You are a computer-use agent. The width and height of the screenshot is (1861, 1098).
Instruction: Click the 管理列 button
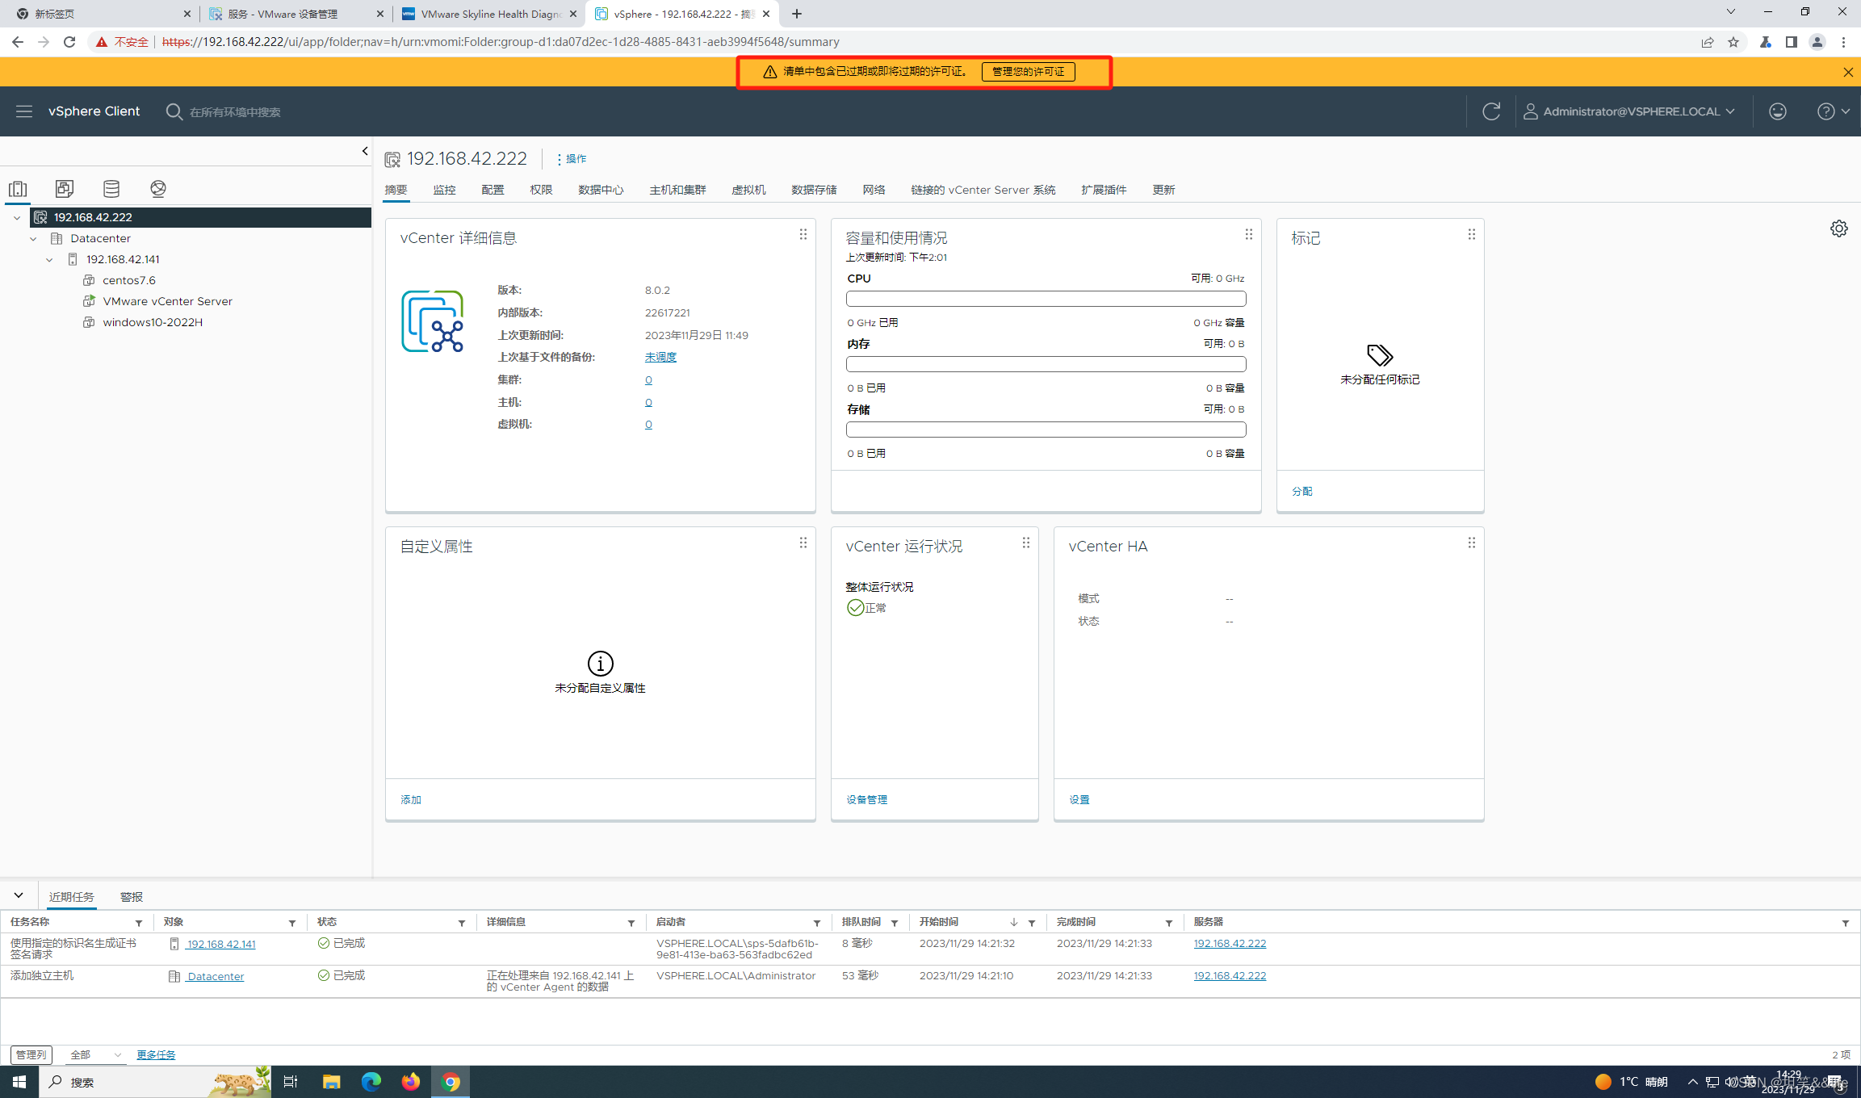click(31, 1054)
